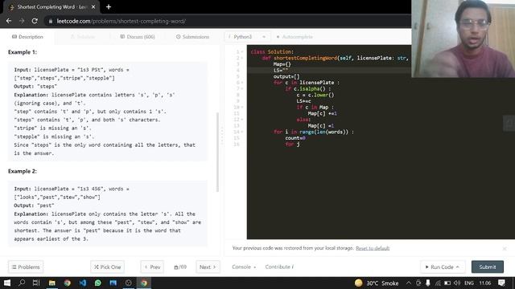Screen dimensions: 515x289
Task: Show hidden system tray icons
Action: tap(409, 283)
